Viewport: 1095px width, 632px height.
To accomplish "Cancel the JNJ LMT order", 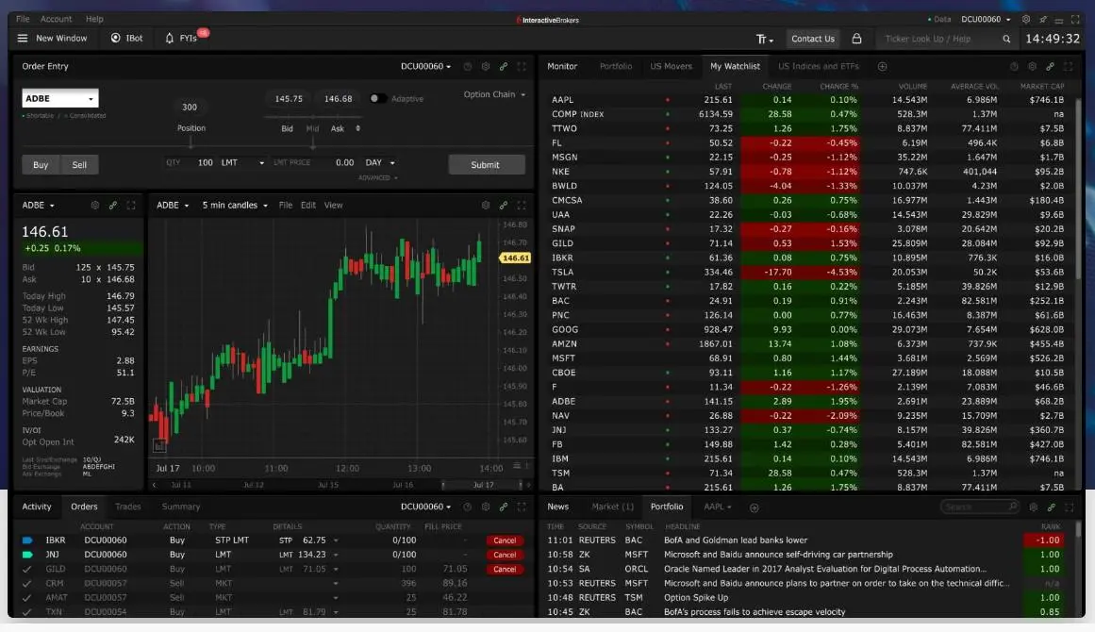I will click(x=505, y=556).
